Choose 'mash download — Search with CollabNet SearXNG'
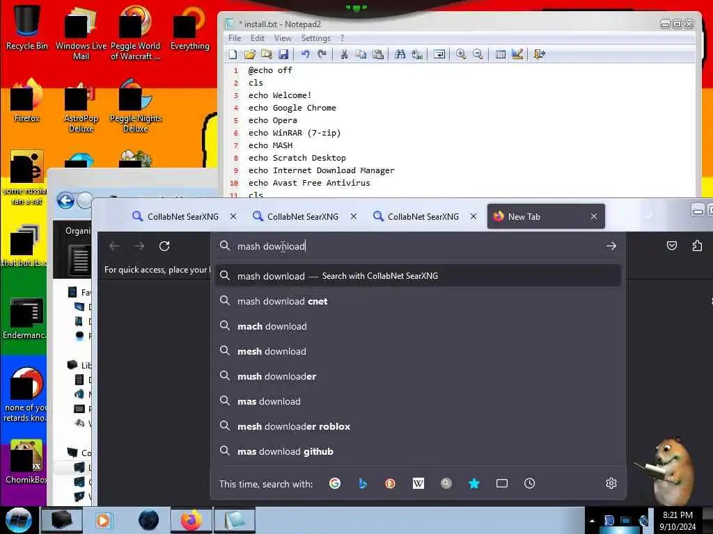The width and height of the screenshot is (713, 534). pyautogui.click(x=418, y=275)
